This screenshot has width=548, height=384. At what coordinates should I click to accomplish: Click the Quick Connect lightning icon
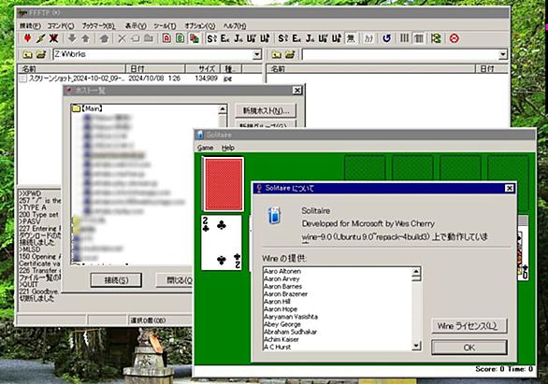pos(40,38)
